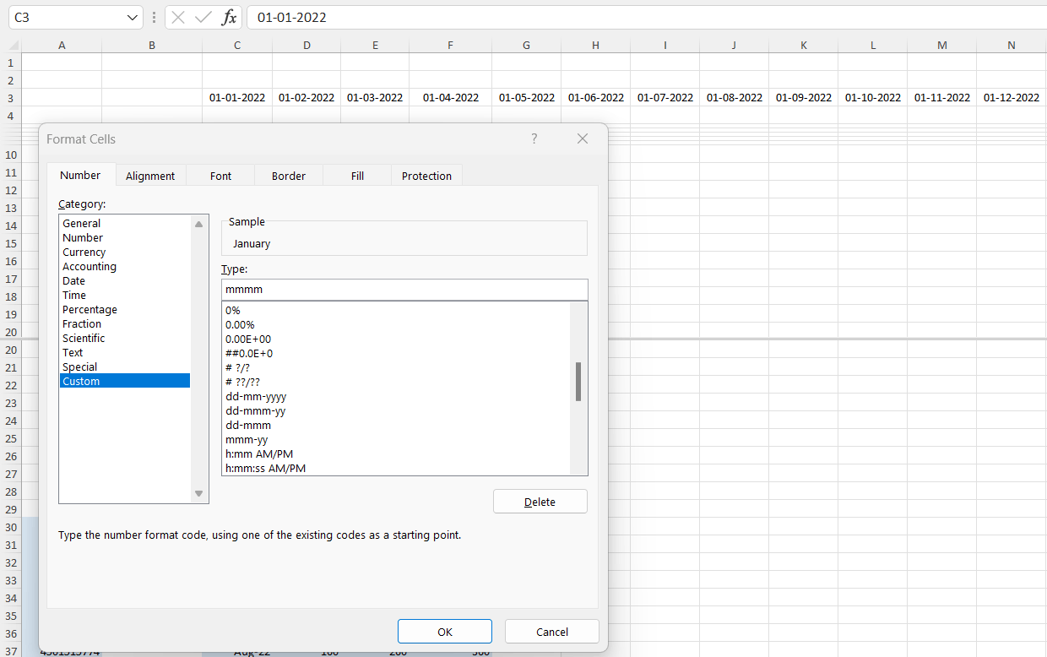
Task: Click the select-all corner of the worksheet
Action: pyautogui.click(x=12, y=46)
